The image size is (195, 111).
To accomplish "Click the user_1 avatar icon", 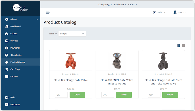I will (x=175, y=12).
